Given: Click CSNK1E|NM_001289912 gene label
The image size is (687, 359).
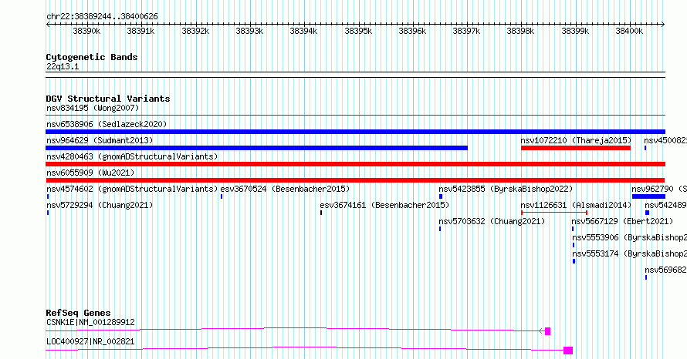Looking at the screenshot, I should tap(90, 322).
